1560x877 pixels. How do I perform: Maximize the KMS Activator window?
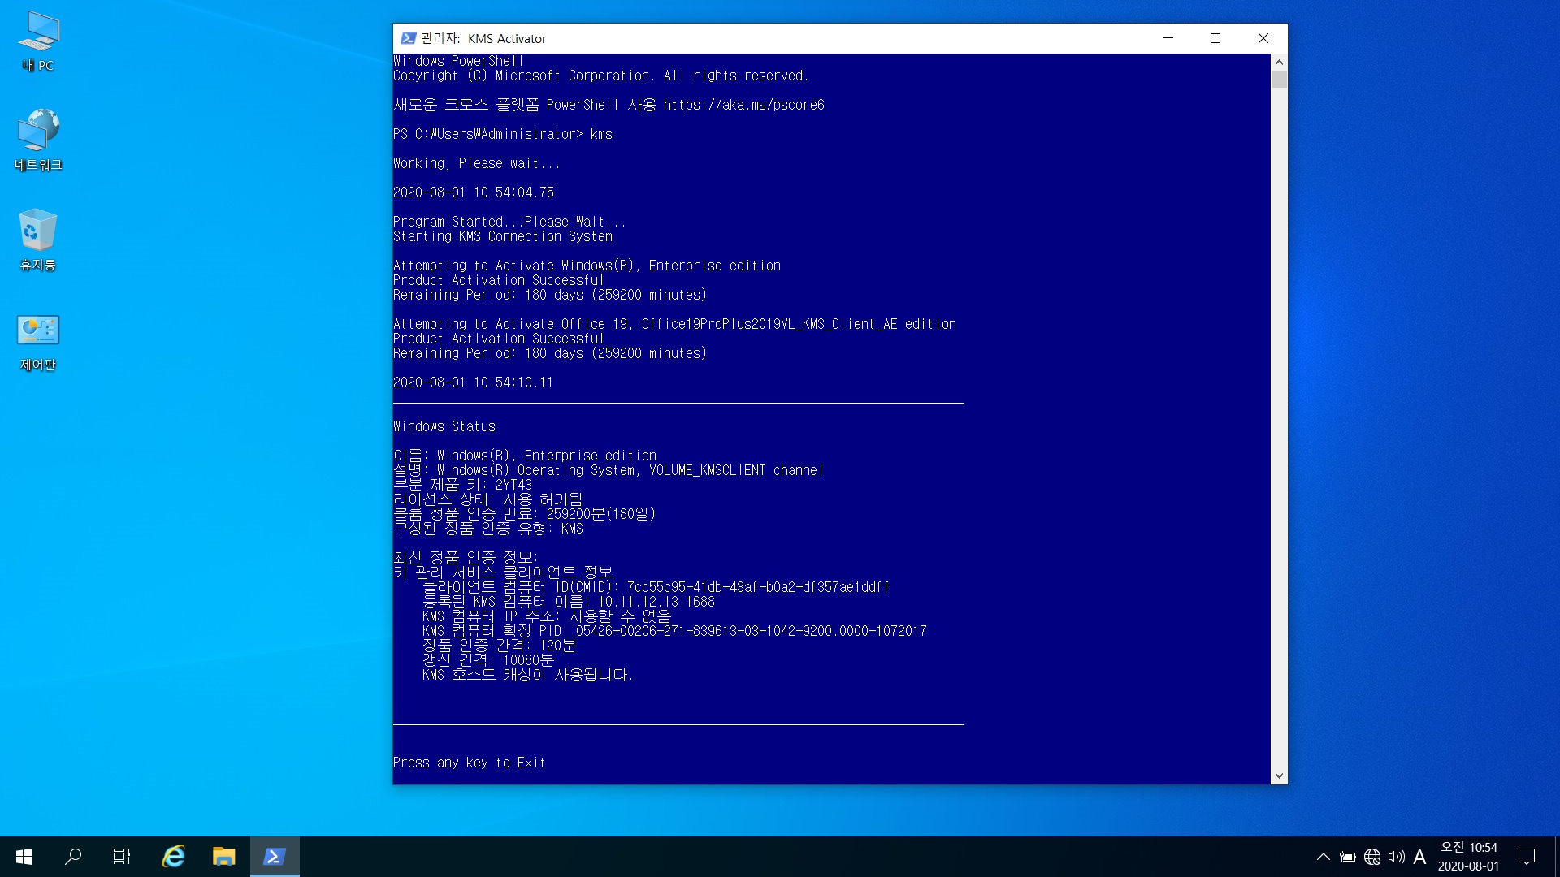pos(1215,38)
